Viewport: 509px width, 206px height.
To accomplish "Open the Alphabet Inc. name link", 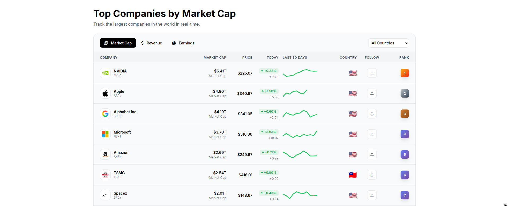I will (x=125, y=112).
